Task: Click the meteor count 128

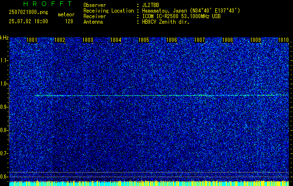Action: click(x=69, y=21)
